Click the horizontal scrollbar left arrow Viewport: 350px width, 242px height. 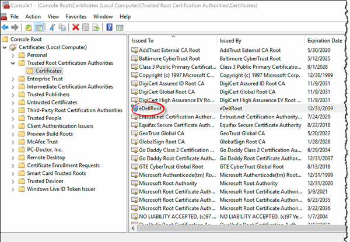point(133,228)
